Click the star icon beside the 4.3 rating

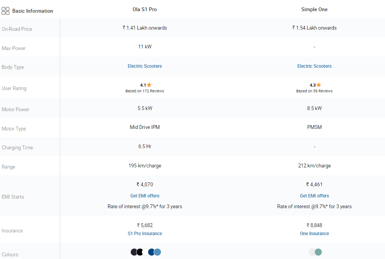[319, 85]
